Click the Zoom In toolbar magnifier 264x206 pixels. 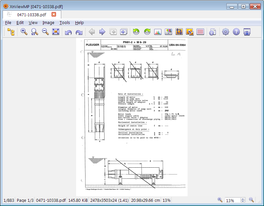click(x=24, y=32)
